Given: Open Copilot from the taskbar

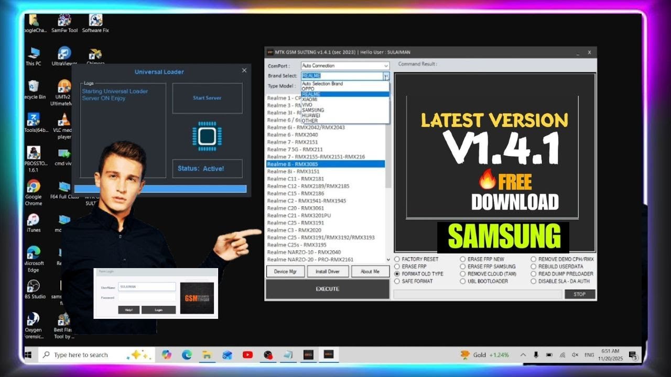Looking at the screenshot, I should [x=167, y=355].
